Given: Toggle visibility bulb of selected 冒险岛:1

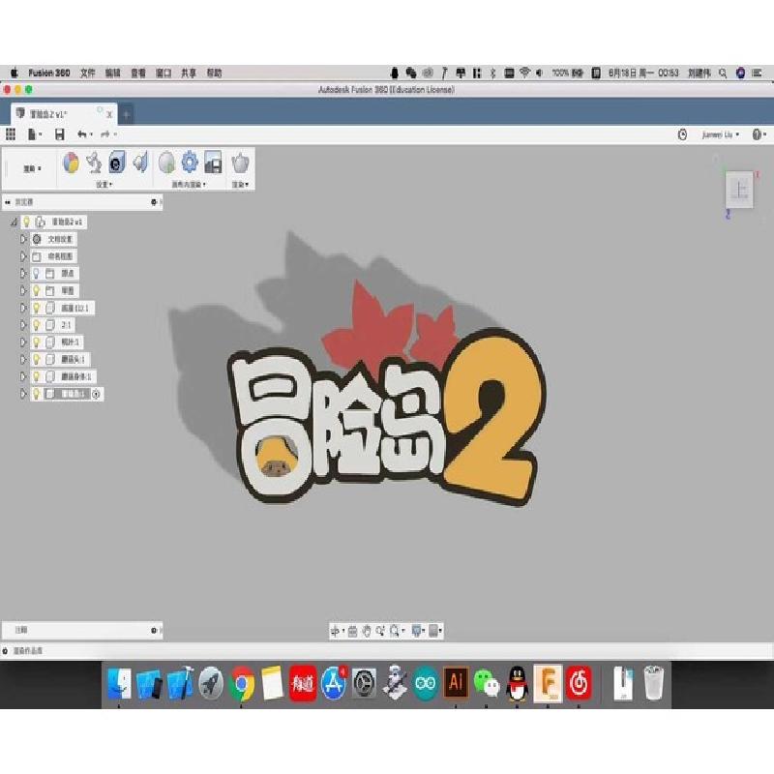Looking at the screenshot, I should (x=36, y=394).
